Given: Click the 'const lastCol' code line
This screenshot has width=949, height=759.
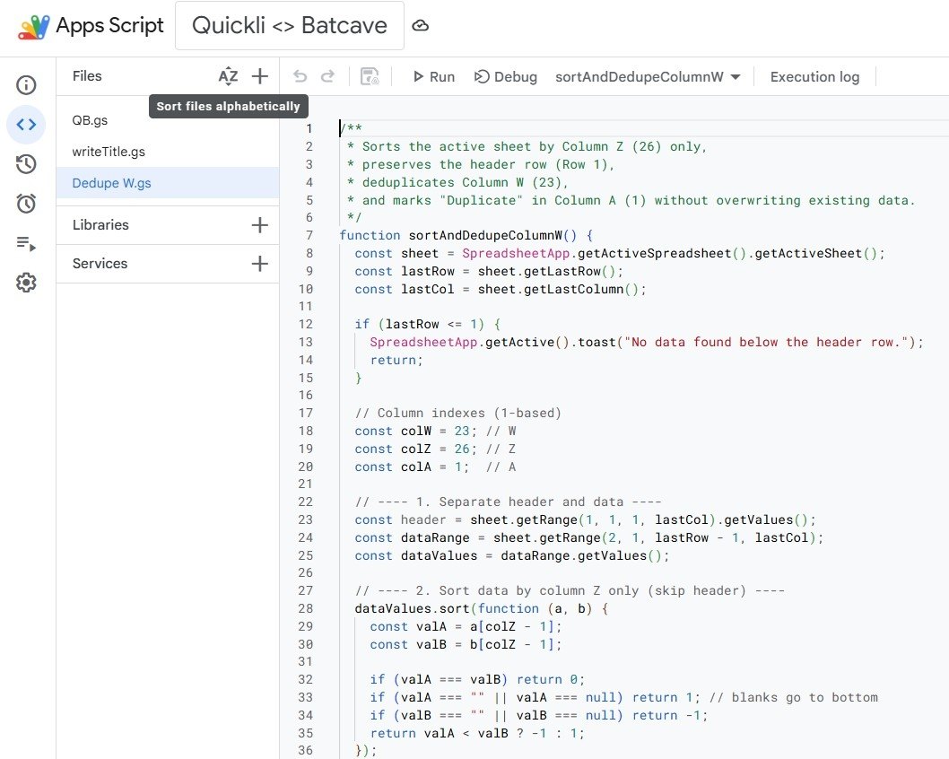Looking at the screenshot, I should pyautogui.click(x=501, y=289).
